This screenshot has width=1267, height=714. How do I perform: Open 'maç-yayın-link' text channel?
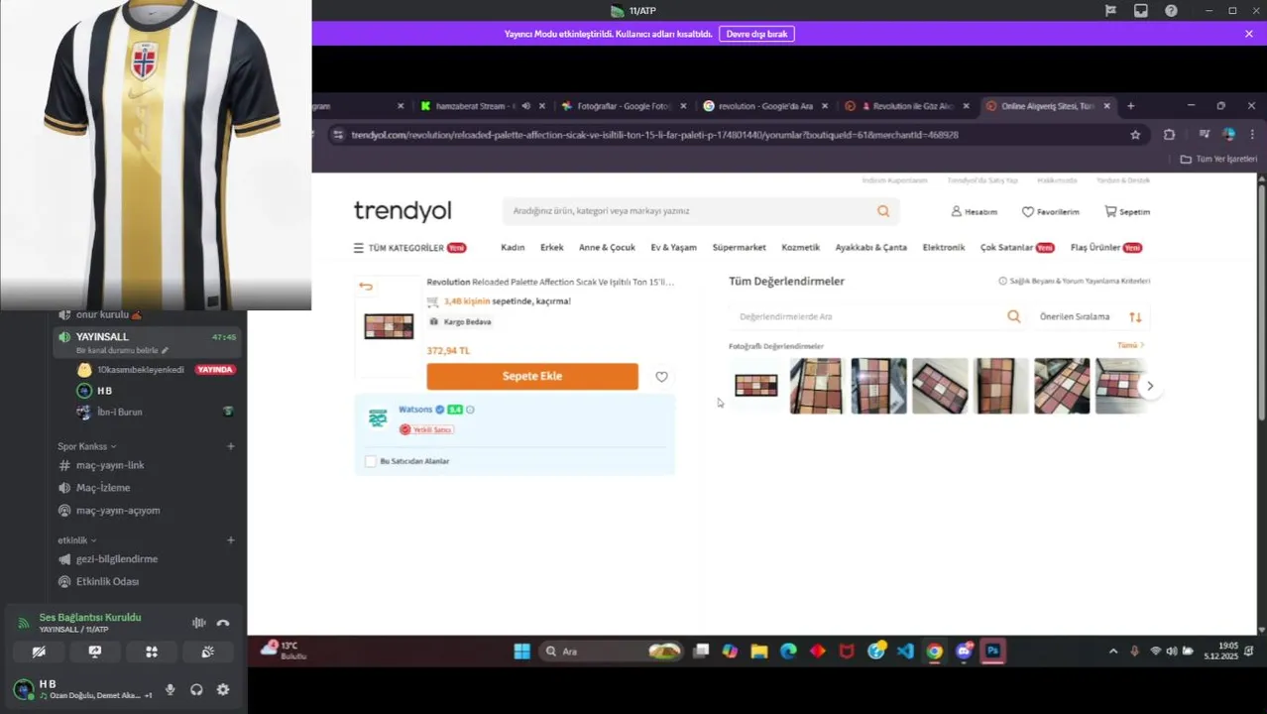[110, 465]
